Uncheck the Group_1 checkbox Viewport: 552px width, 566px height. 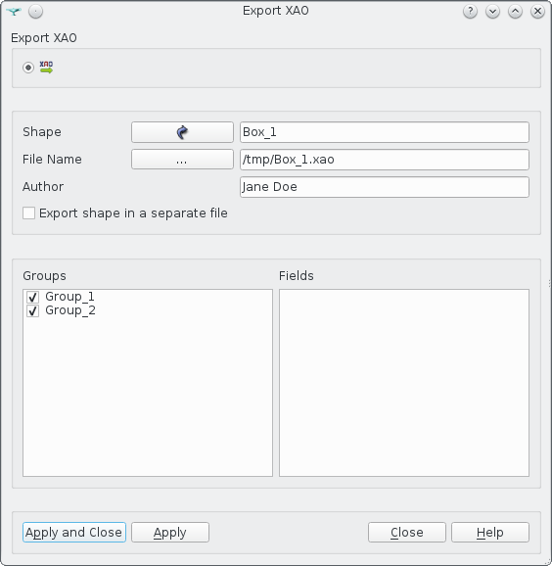pyautogui.click(x=32, y=297)
